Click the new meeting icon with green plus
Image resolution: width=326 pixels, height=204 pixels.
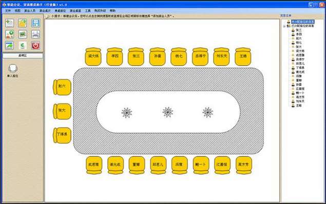pyautogui.click(x=10, y=23)
